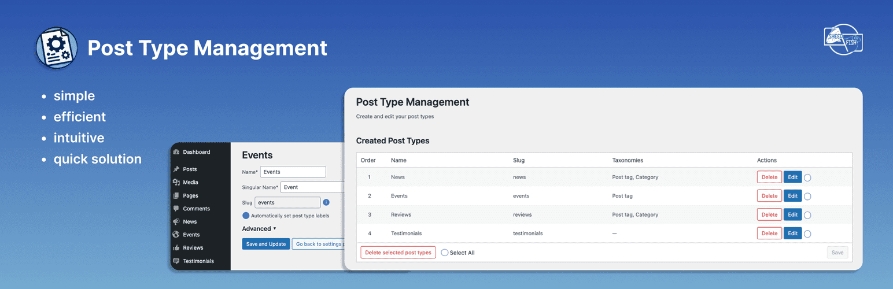Toggle Select All option
The height and width of the screenshot is (289, 893).
[x=444, y=253]
